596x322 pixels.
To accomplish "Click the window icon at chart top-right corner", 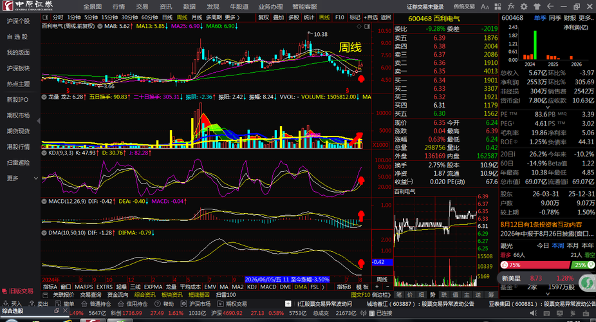I will (x=367, y=26).
